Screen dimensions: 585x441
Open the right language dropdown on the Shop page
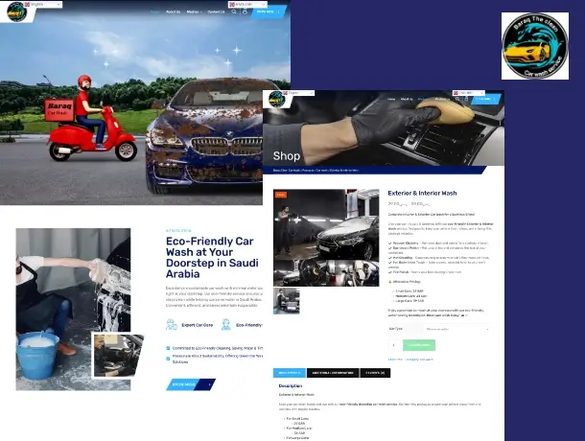point(469,93)
